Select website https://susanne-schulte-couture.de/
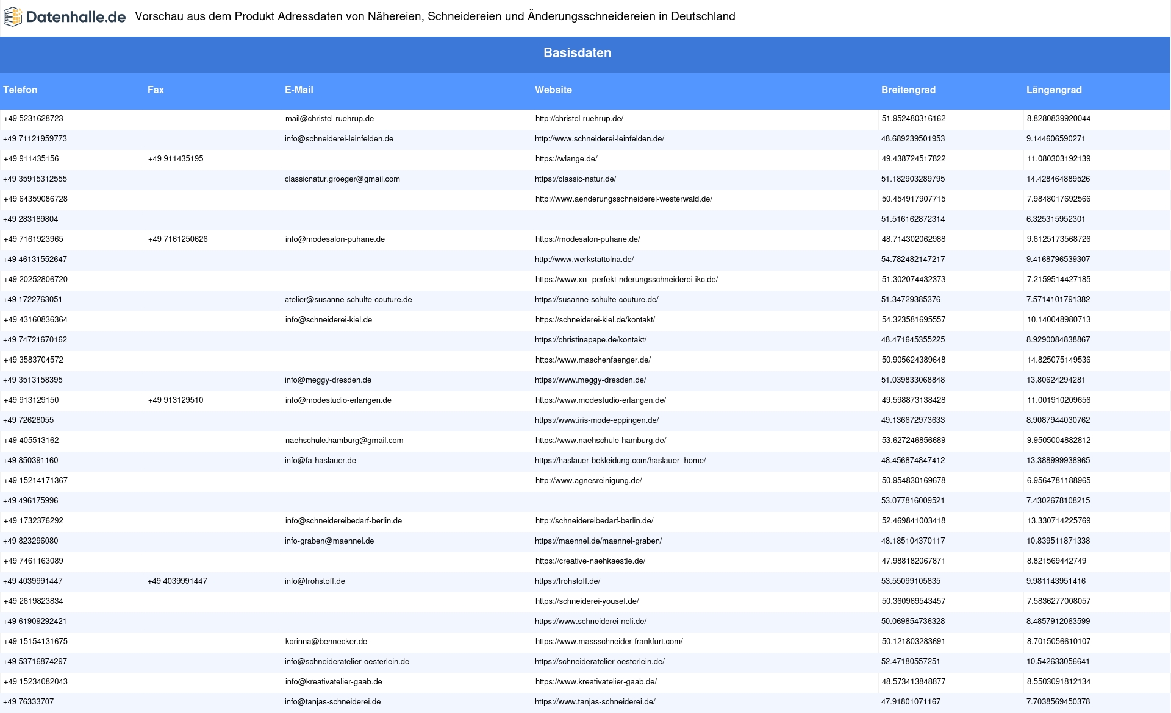The width and height of the screenshot is (1171, 713). coord(596,300)
